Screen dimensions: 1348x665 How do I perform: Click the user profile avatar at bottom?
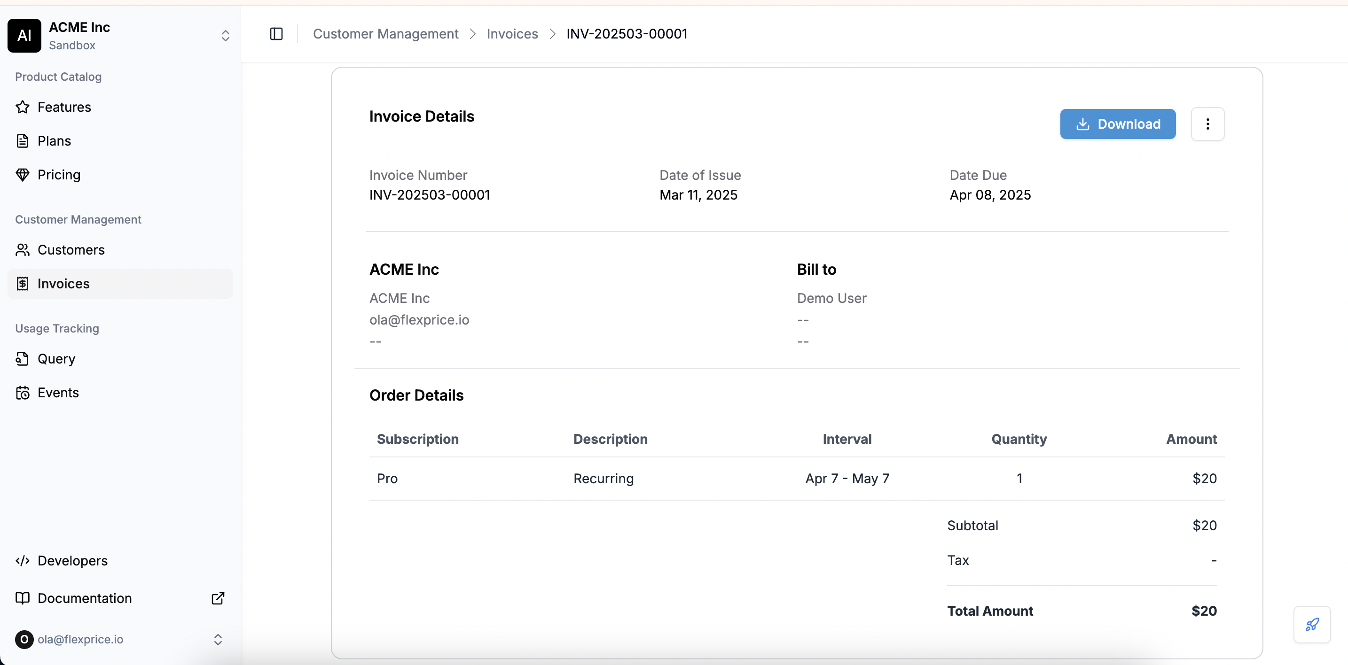click(x=24, y=639)
